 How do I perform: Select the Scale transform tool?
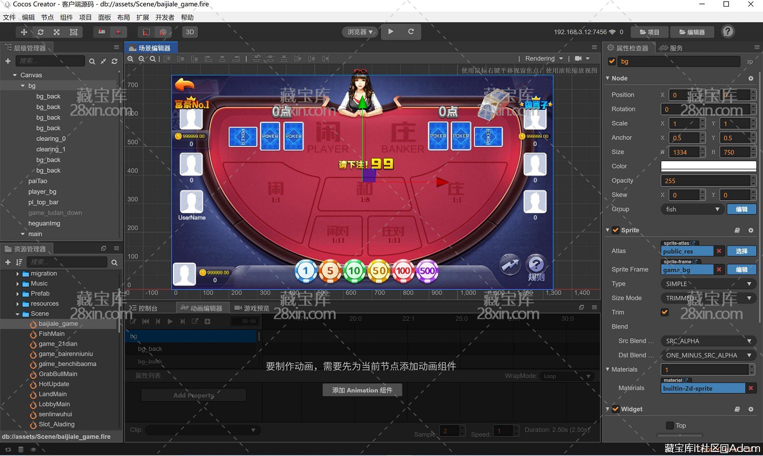click(57, 32)
